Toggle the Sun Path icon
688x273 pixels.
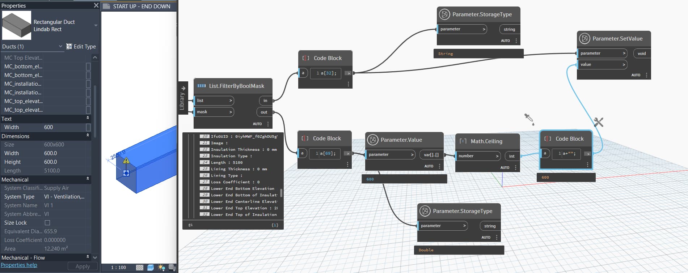[x=161, y=268]
